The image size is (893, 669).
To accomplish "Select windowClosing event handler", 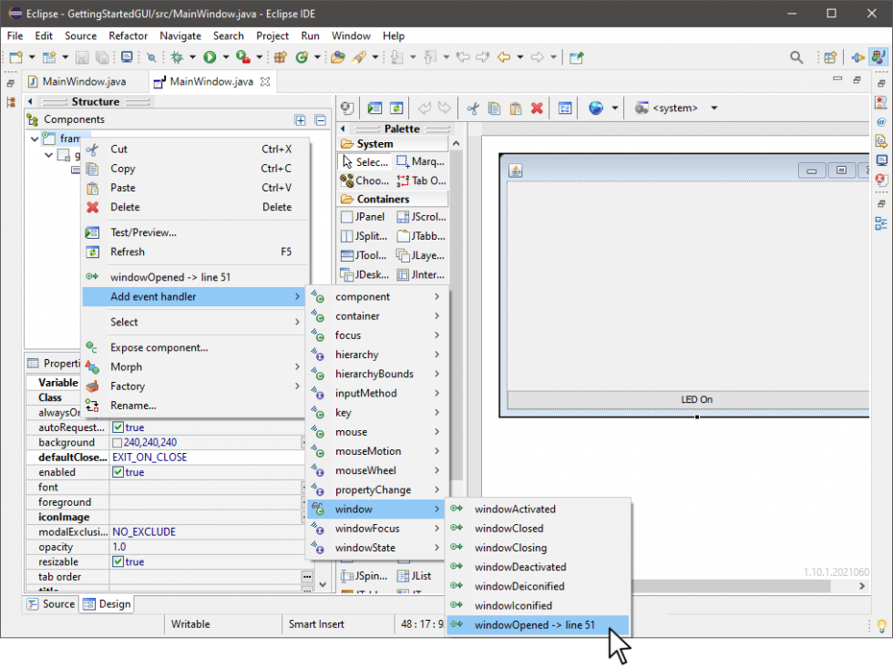I will [538, 548].
